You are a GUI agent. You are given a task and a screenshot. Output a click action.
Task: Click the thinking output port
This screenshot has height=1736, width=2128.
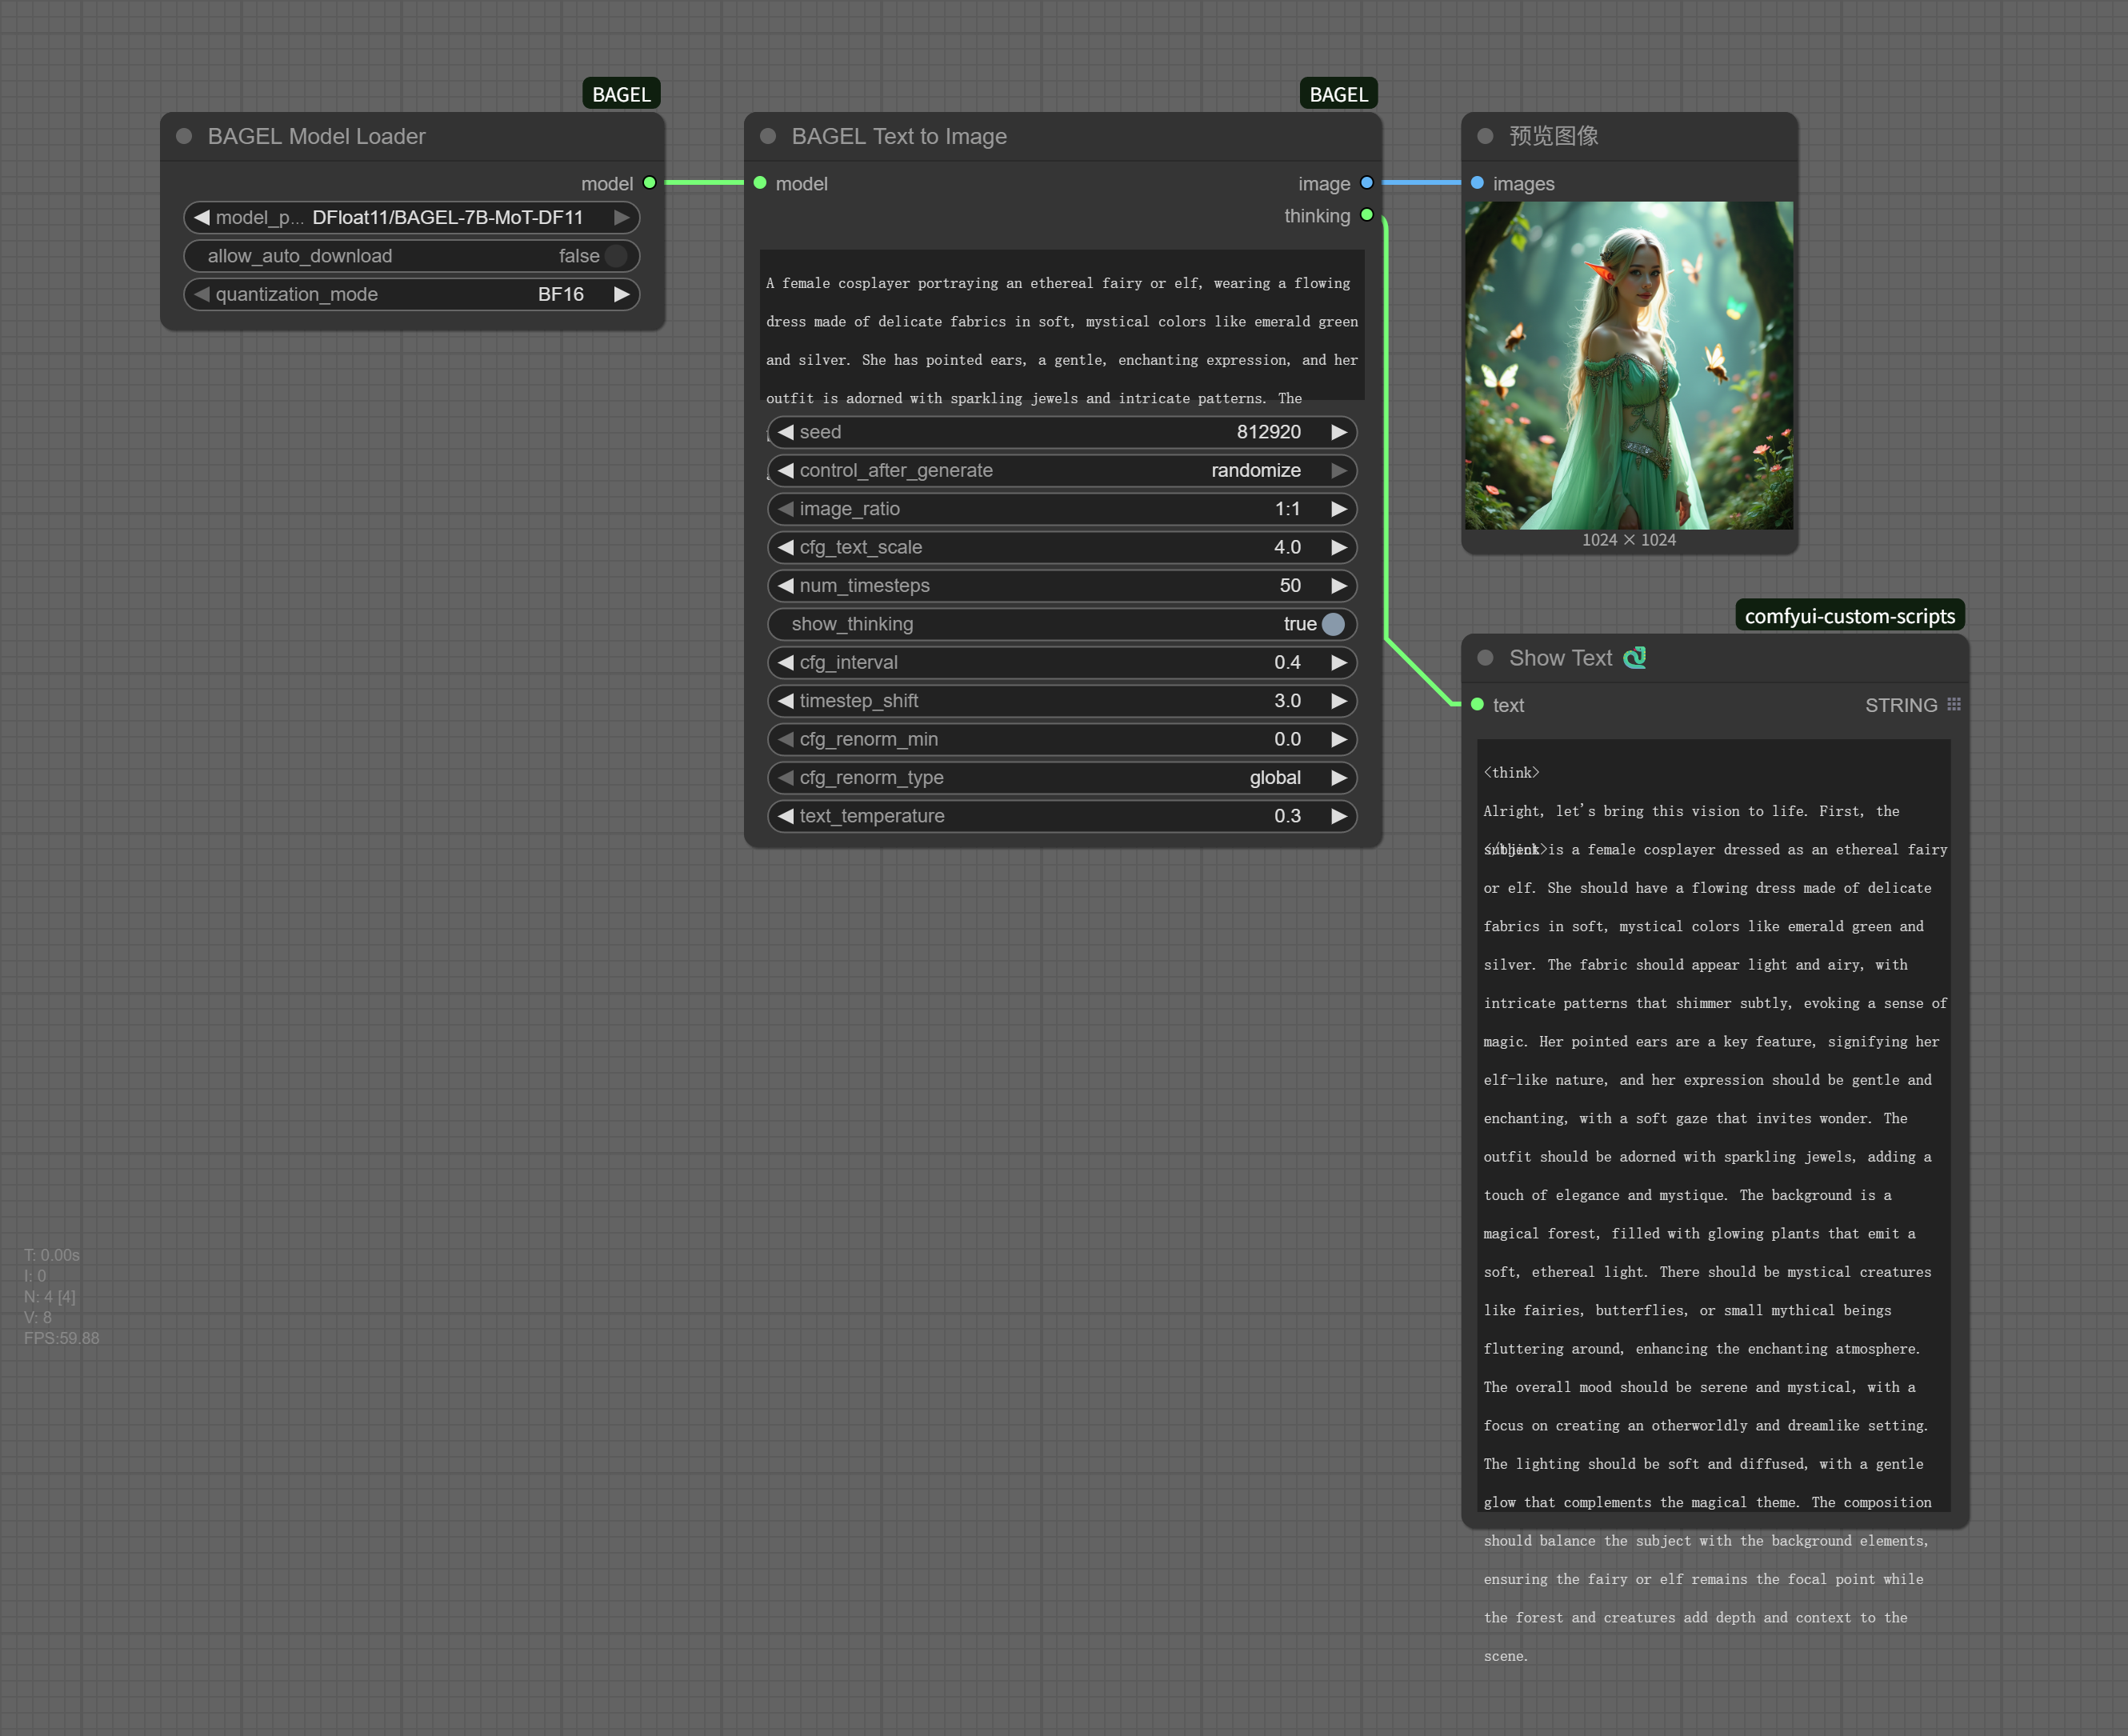coord(1367,215)
